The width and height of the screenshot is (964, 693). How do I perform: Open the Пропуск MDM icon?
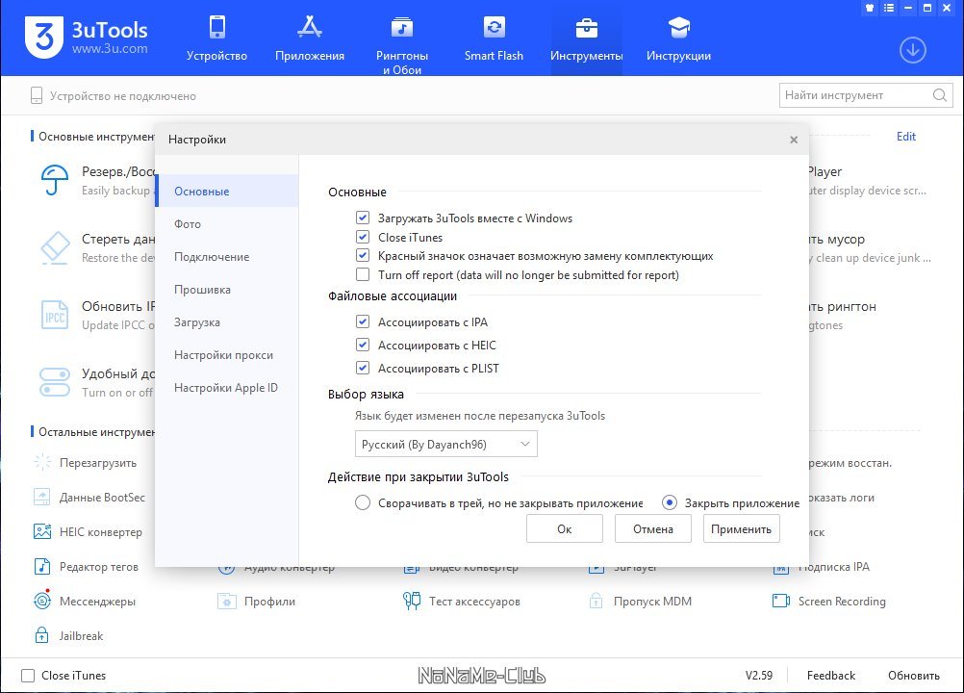pyautogui.click(x=596, y=601)
